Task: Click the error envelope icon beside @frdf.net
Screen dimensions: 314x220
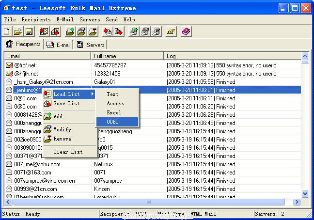Action: (9, 65)
